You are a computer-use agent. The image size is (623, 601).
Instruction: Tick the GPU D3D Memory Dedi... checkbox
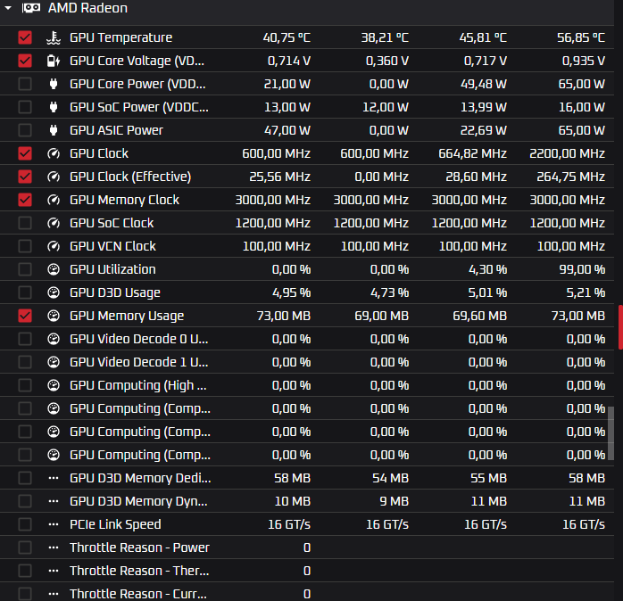pyautogui.click(x=25, y=478)
